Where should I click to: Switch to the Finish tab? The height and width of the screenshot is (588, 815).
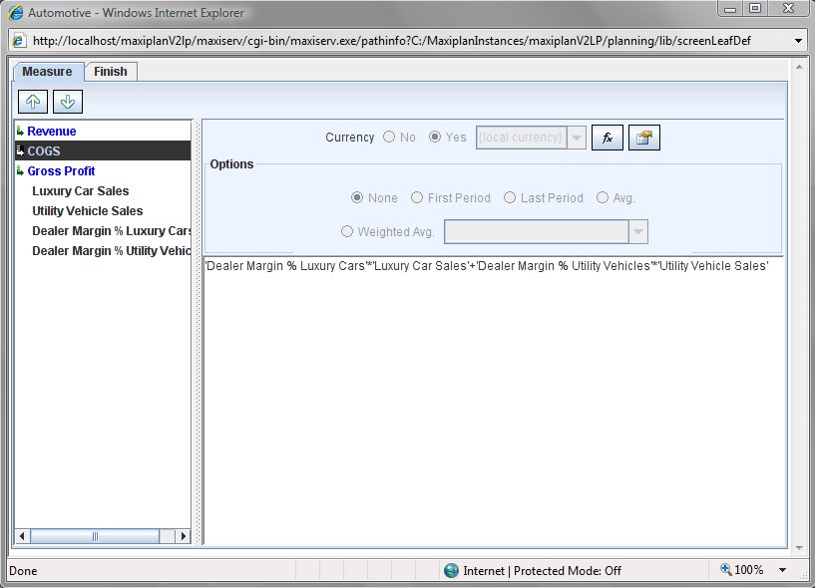click(111, 72)
